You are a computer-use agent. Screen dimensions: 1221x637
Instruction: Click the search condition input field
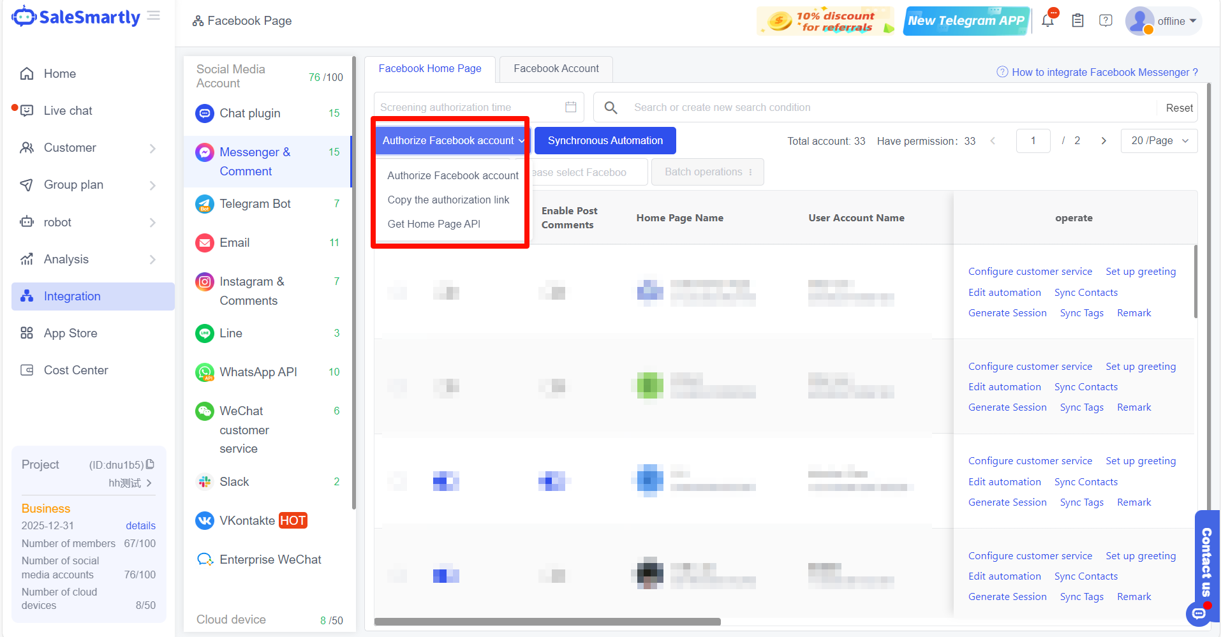pyautogui.click(x=890, y=107)
